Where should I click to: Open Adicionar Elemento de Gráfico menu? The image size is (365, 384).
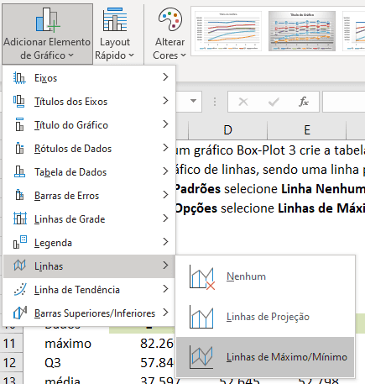[47, 34]
